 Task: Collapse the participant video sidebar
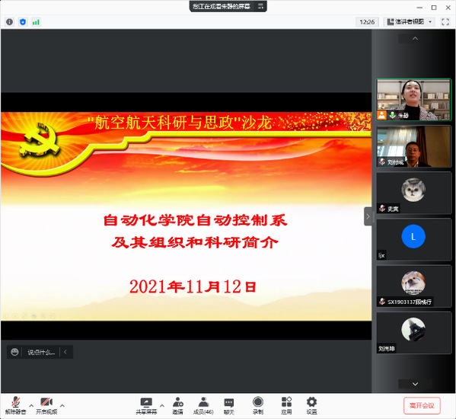[368, 216]
